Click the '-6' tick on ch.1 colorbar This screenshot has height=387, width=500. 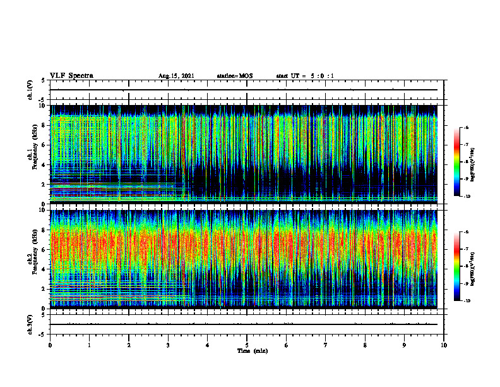pos(466,127)
